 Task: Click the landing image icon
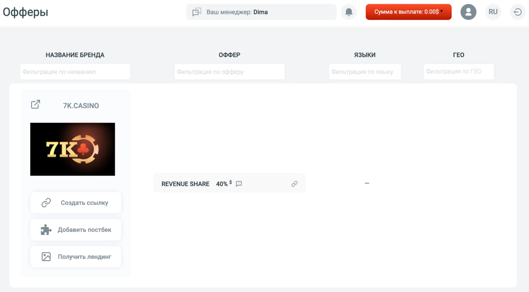point(46,256)
